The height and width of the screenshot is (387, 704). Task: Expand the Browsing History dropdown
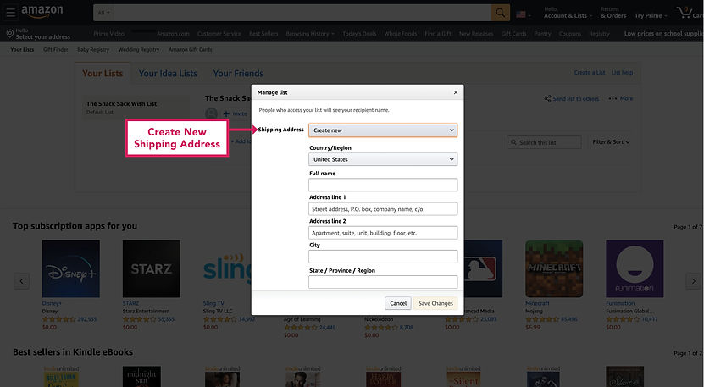pyautogui.click(x=310, y=34)
